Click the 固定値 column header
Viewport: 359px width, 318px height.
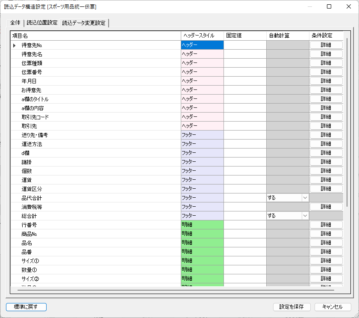[x=245, y=36]
